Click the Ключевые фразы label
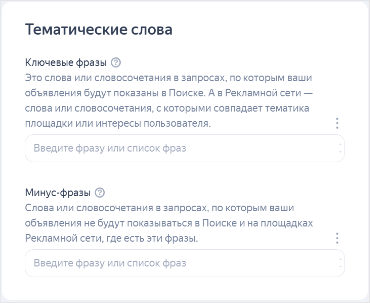 tap(66, 63)
